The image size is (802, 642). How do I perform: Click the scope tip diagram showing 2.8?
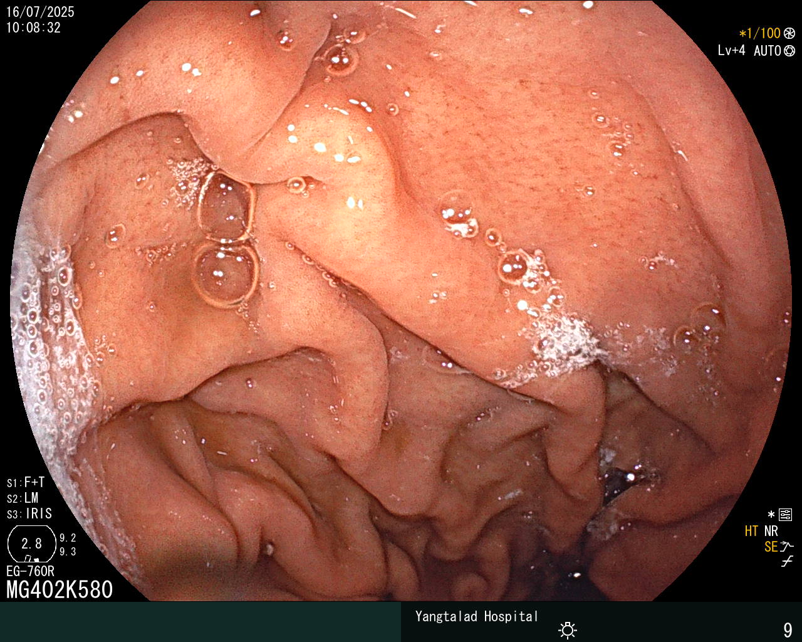(31, 544)
